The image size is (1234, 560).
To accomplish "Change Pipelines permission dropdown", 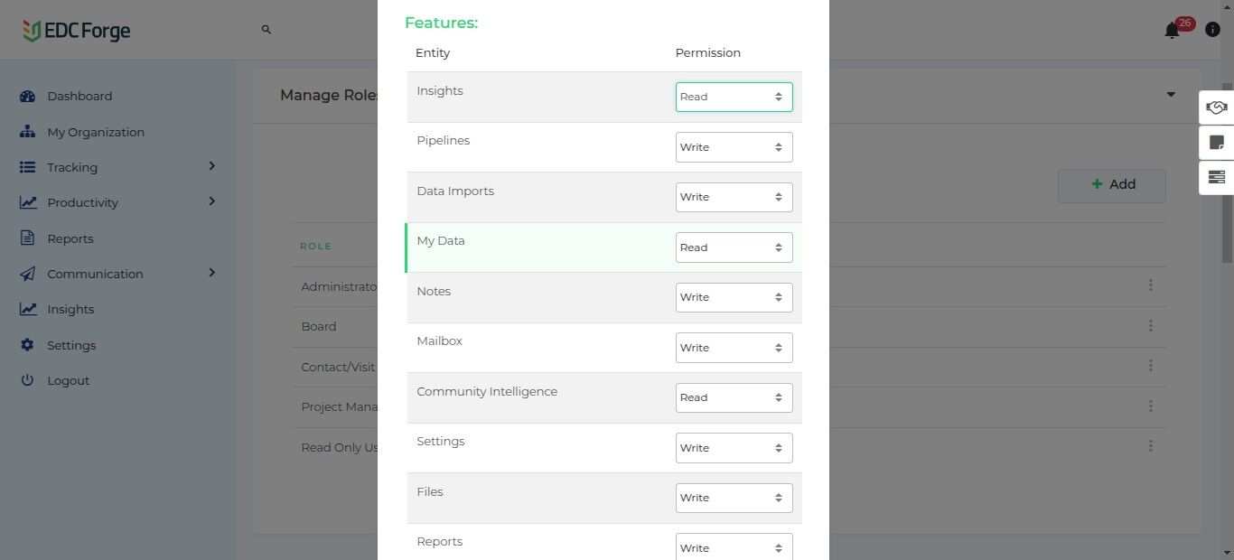I will pyautogui.click(x=734, y=147).
